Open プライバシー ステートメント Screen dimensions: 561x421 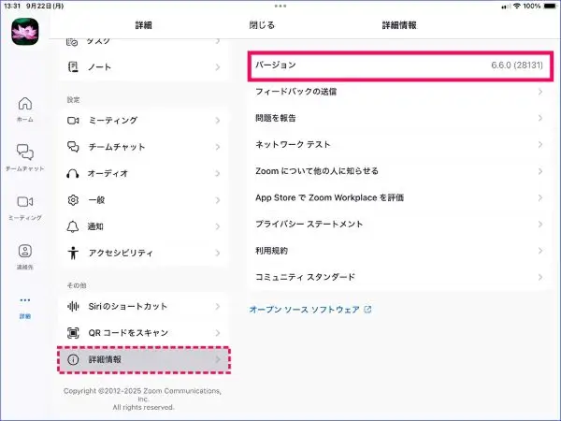click(397, 225)
